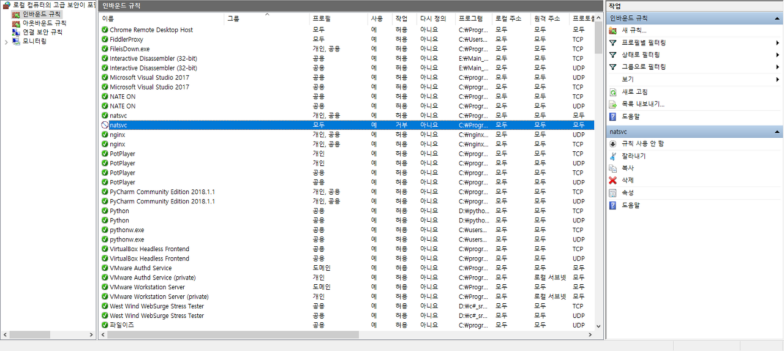Screen dimensions: 784x351
Task: Sort by the 작업 column header
Action: 404,19
